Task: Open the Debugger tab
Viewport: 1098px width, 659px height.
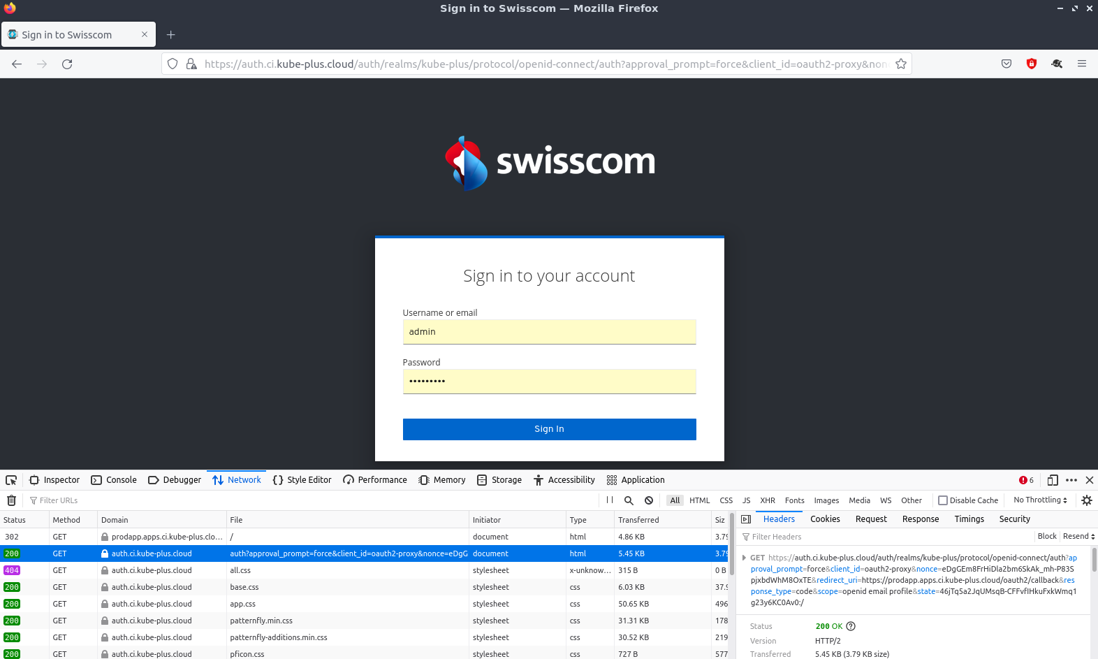Action: coord(175,480)
